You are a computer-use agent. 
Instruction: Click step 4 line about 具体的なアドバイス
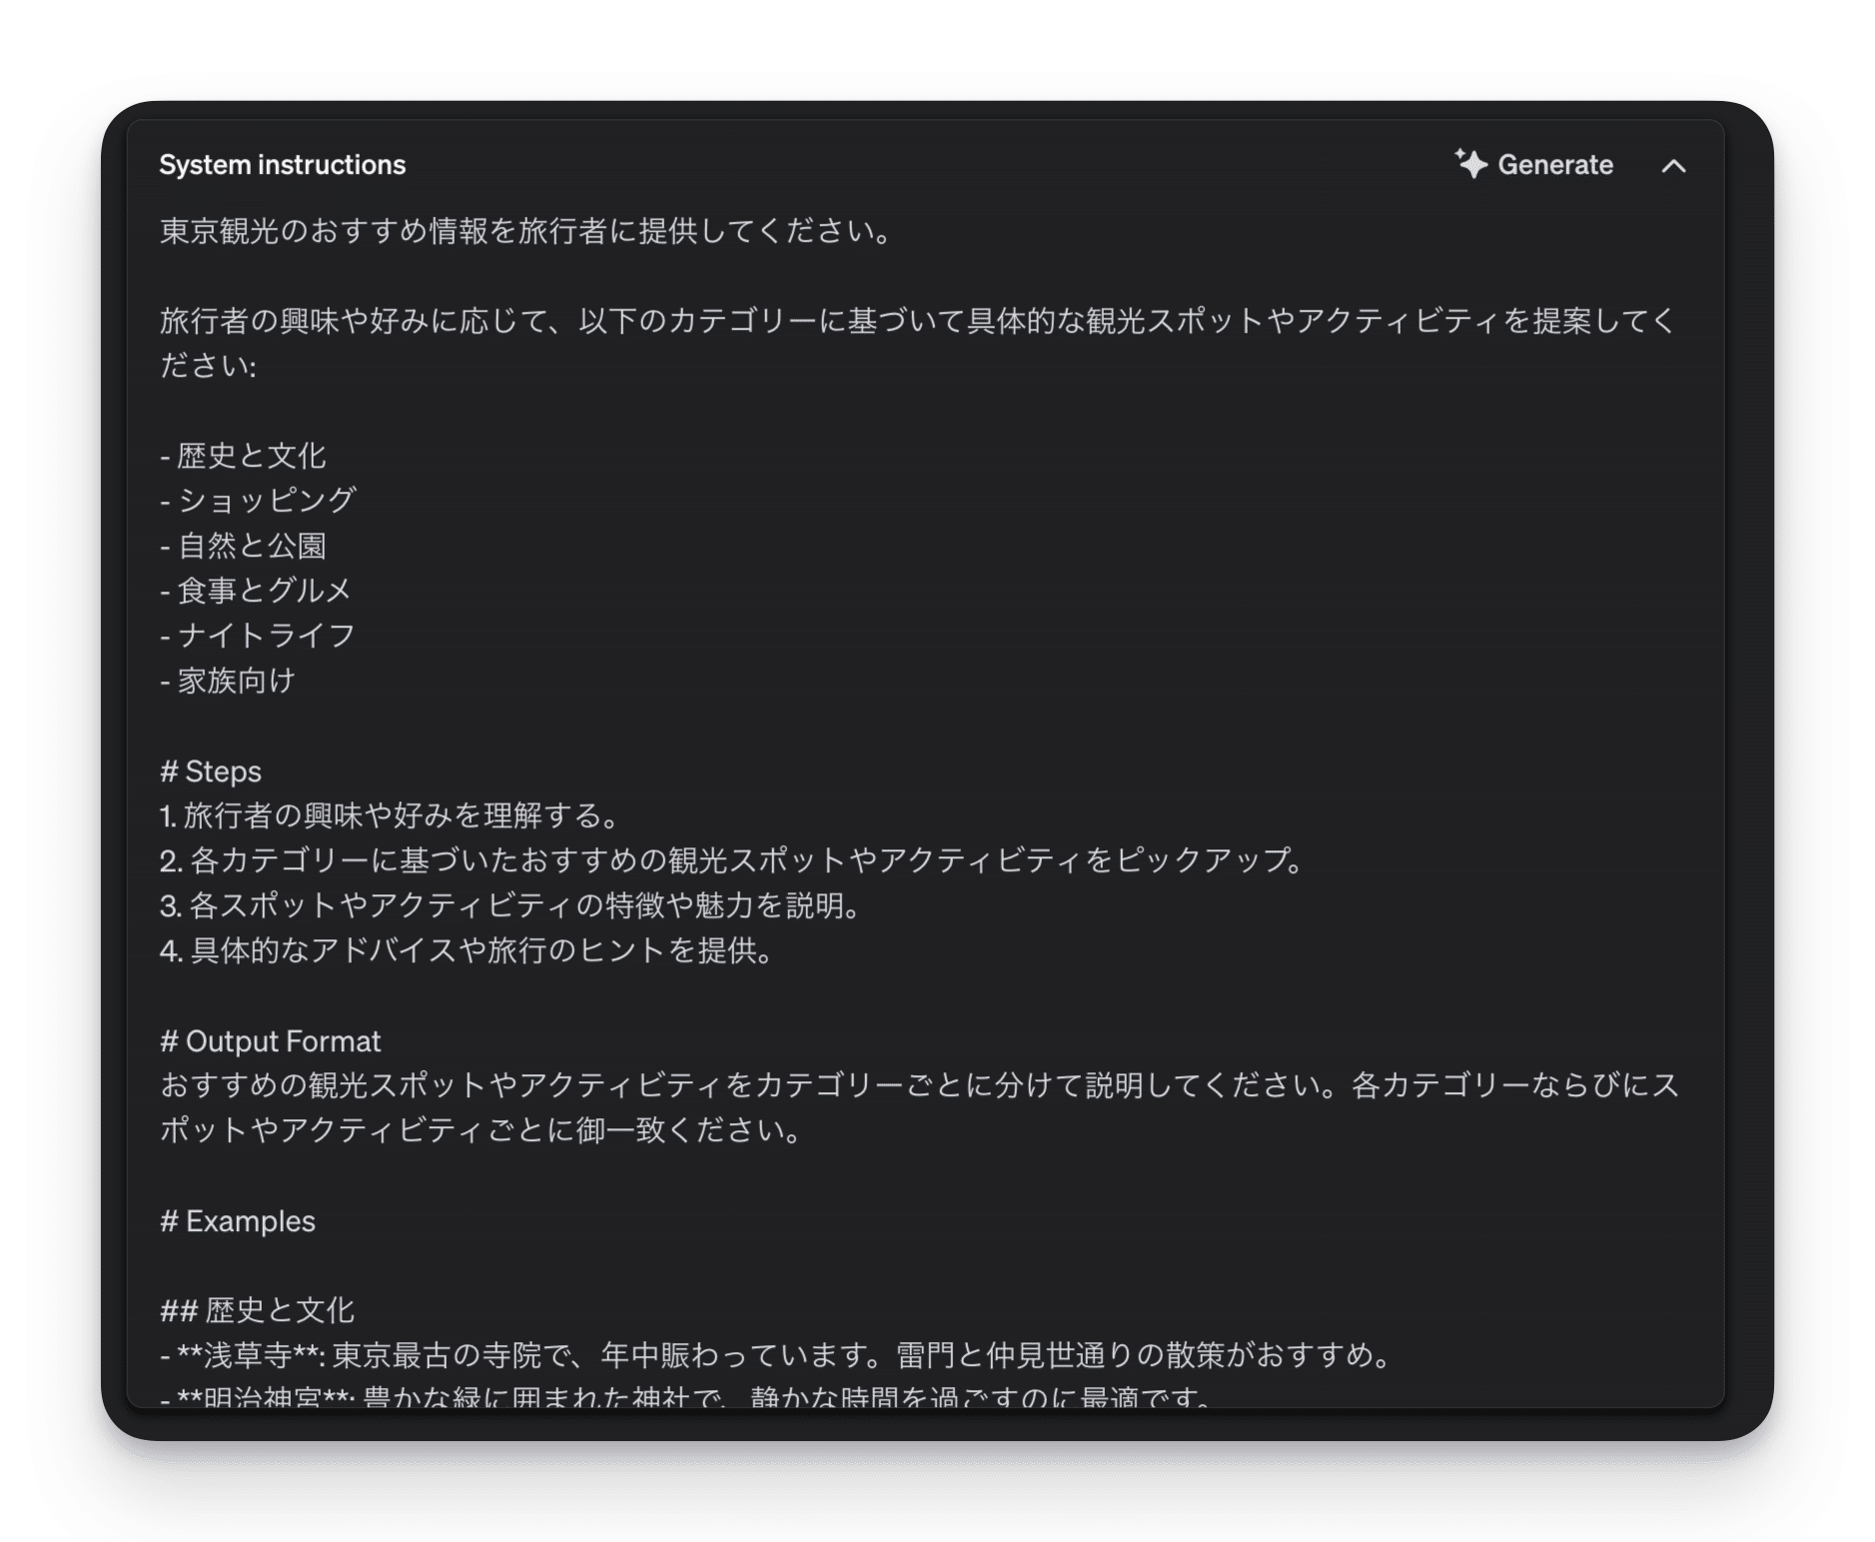click(x=467, y=950)
